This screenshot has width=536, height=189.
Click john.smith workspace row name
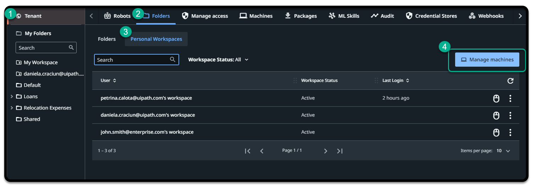point(147,132)
